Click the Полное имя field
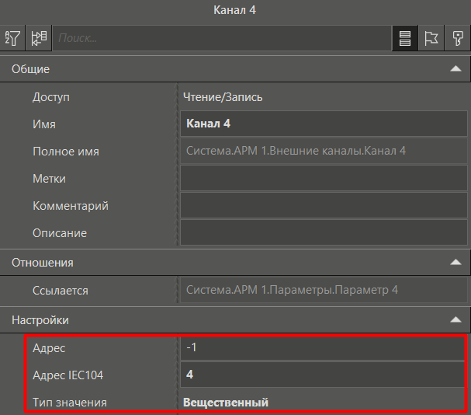This screenshot has height=415, width=471. [x=323, y=151]
